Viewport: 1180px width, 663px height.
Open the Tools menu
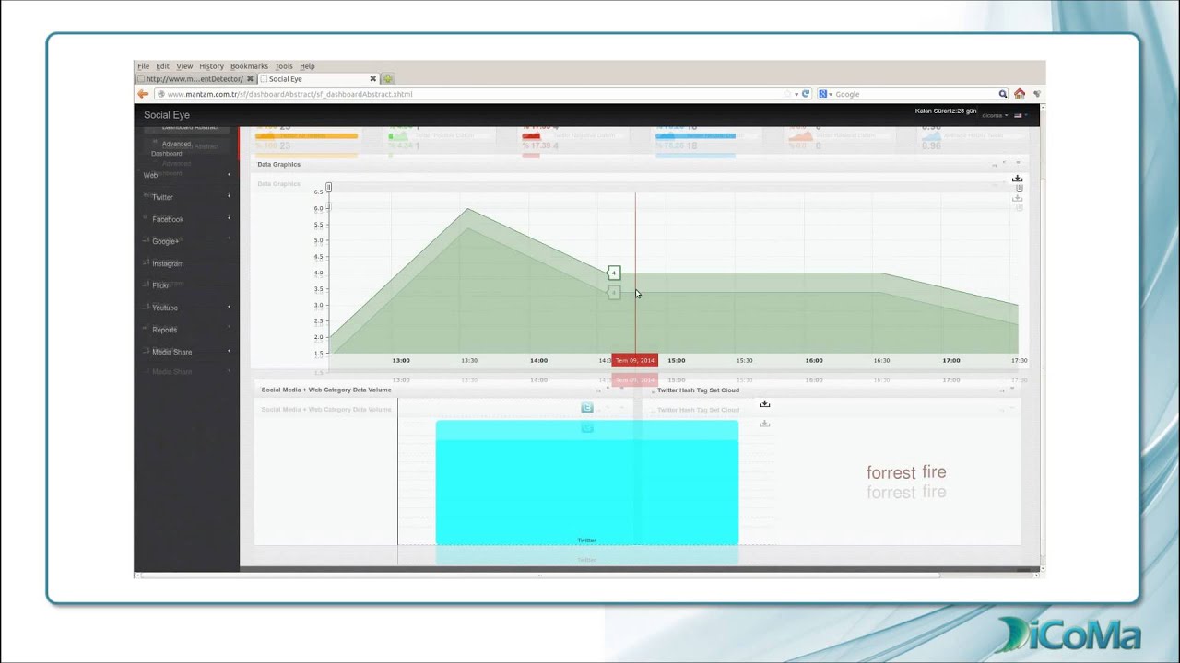coord(284,66)
